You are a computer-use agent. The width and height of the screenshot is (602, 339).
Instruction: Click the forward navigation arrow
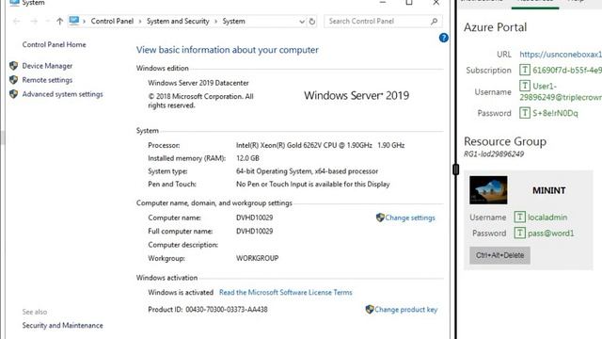pyautogui.click(x=34, y=22)
